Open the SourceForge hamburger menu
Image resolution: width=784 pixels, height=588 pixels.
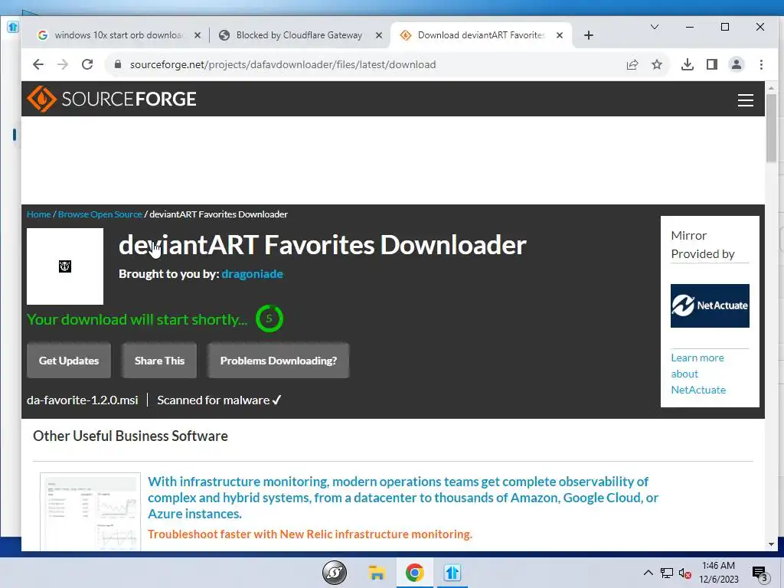point(746,100)
